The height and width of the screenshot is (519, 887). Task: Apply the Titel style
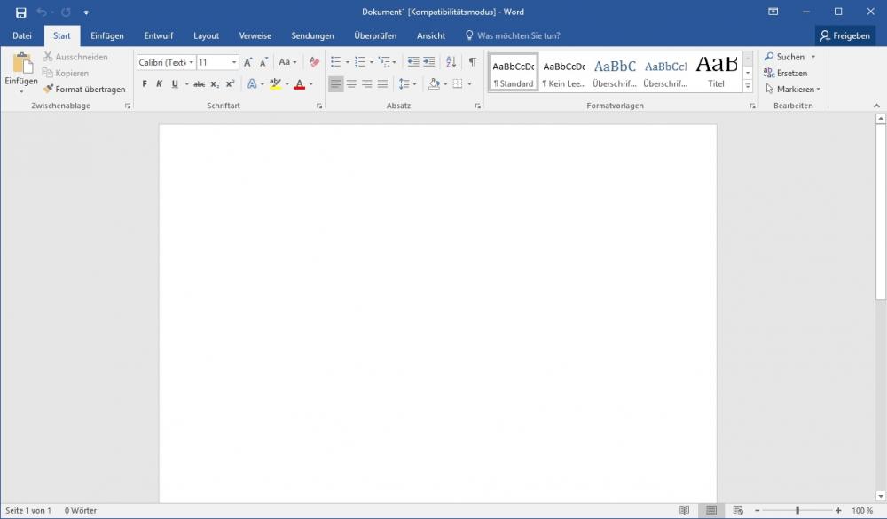pyautogui.click(x=716, y=72)
